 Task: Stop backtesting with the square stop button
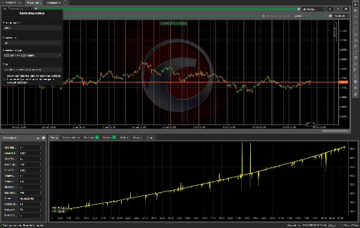338,9
